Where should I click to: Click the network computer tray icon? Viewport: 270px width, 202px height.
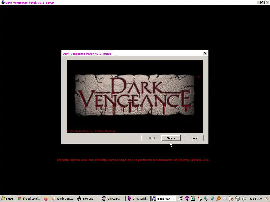coord(238,199)
